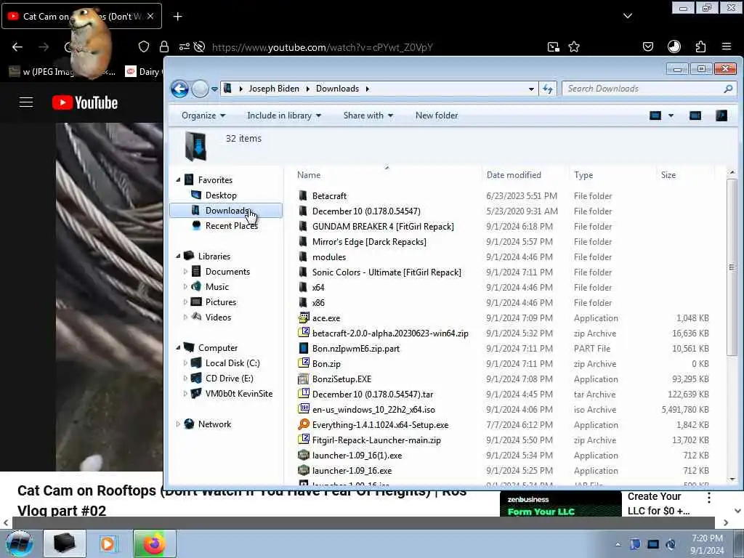744x558 pixels.
Task: Click the file list vertical scrollbar thumb
Action: point(732,267)
